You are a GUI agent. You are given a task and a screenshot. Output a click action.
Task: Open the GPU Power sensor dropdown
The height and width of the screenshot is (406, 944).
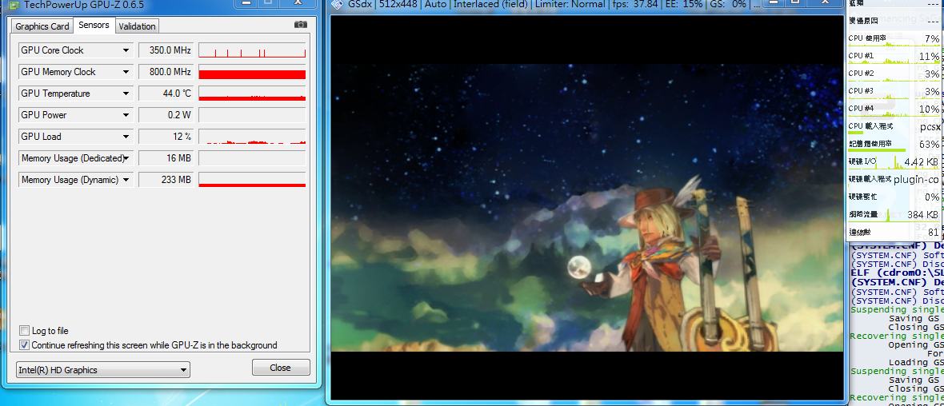click(126, 115)
